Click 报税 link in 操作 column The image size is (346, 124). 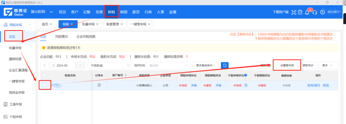click(x=326, y=85)
